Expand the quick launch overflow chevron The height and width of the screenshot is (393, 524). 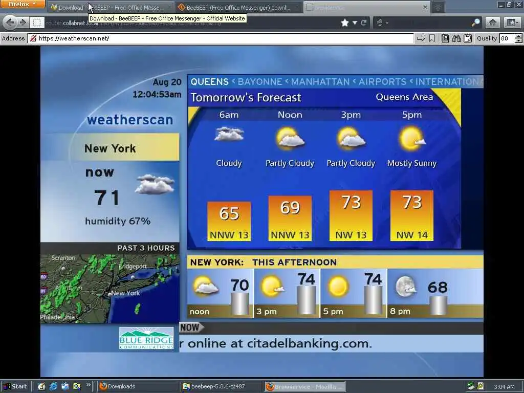click(x=88, y=385)
